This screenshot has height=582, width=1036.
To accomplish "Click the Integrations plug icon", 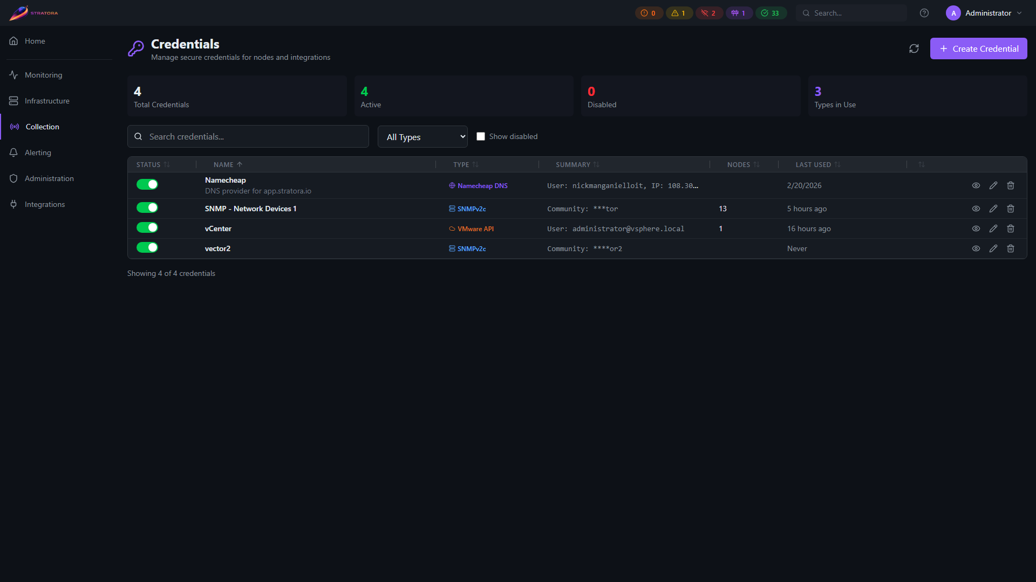I will pyautogui.click(x=13, y=204).
